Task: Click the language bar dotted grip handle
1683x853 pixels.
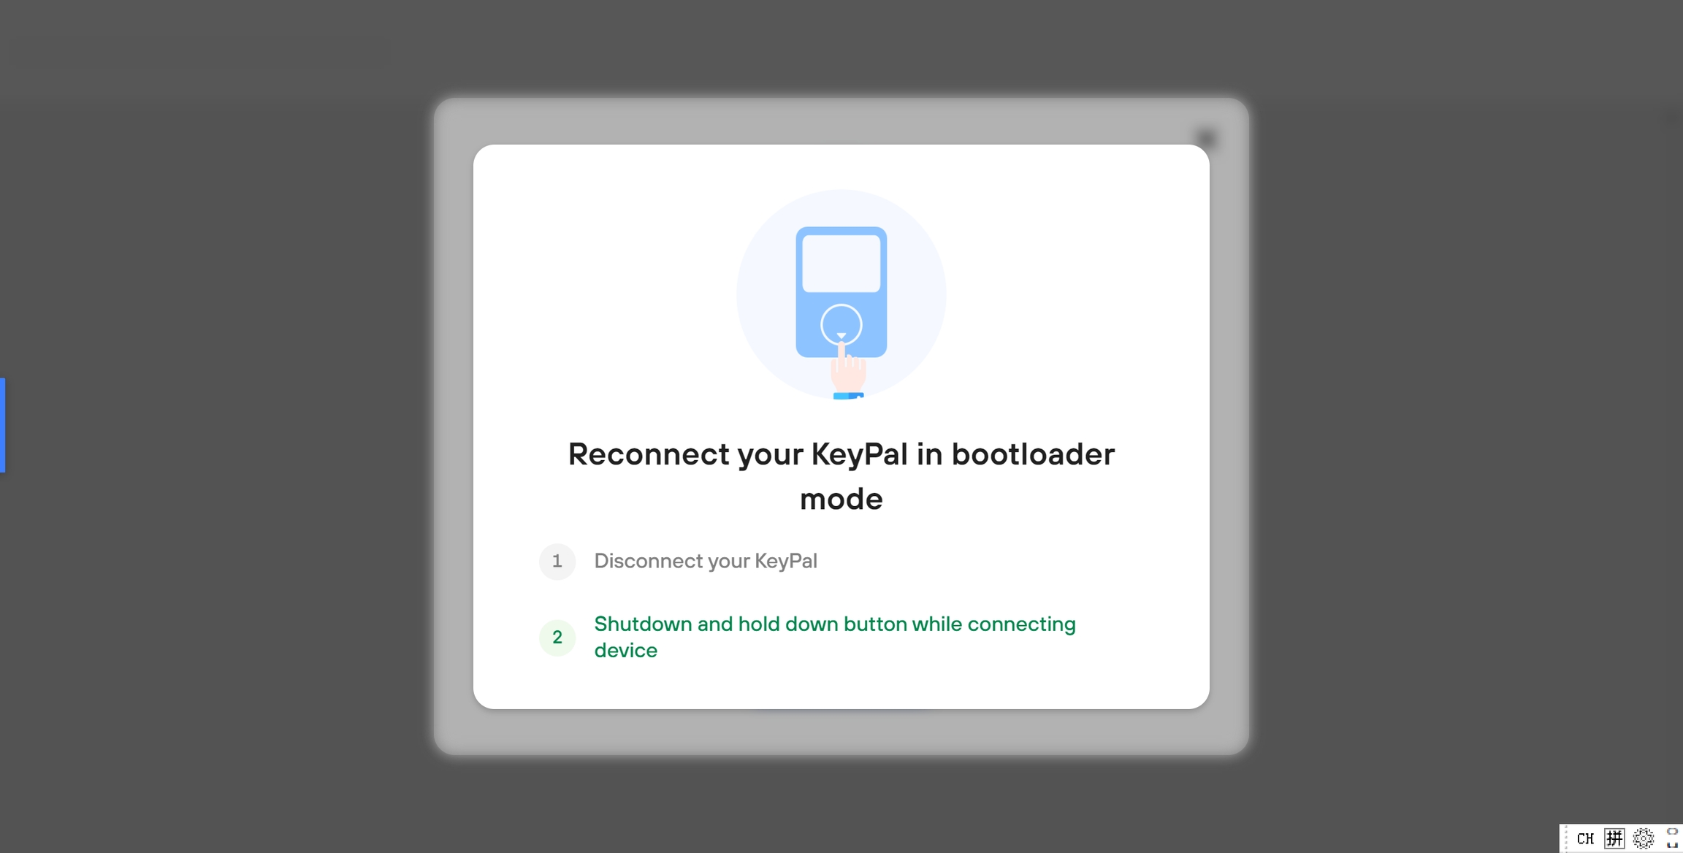Action: coord(1565,838)
